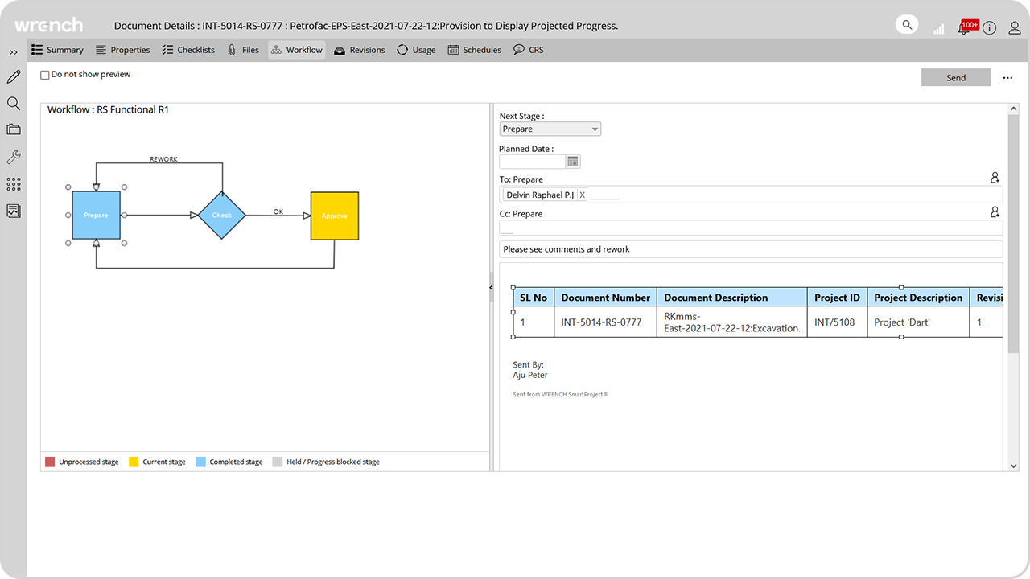Viewport: 1030px width, 579px height.
Task: Click the Planned Date input field
Action: tap(532, 162)
